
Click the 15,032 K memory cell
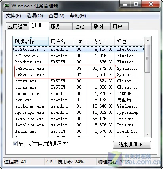pyautogui.click(x=102, y=112)
